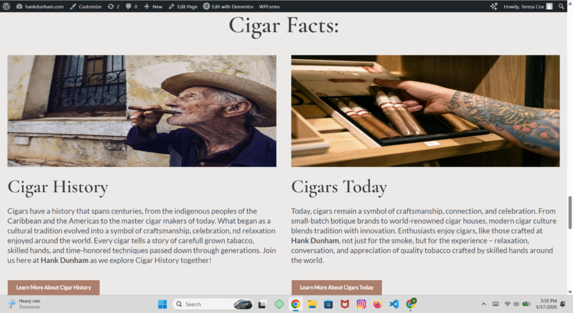Viewport: 573px width, 313px height.
Task: Open the New content dropdown
Action: (x=153, y=6)
